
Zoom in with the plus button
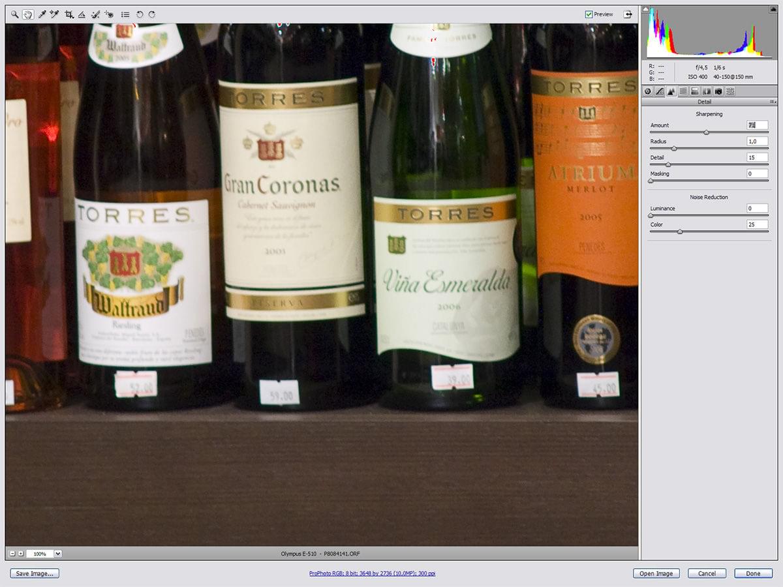pos(21,554)
